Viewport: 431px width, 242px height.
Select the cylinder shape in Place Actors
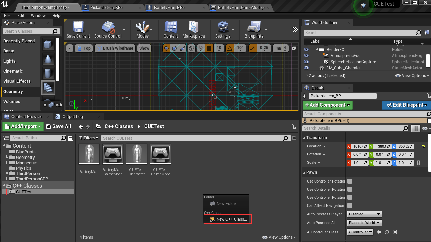tap(48, 73)
